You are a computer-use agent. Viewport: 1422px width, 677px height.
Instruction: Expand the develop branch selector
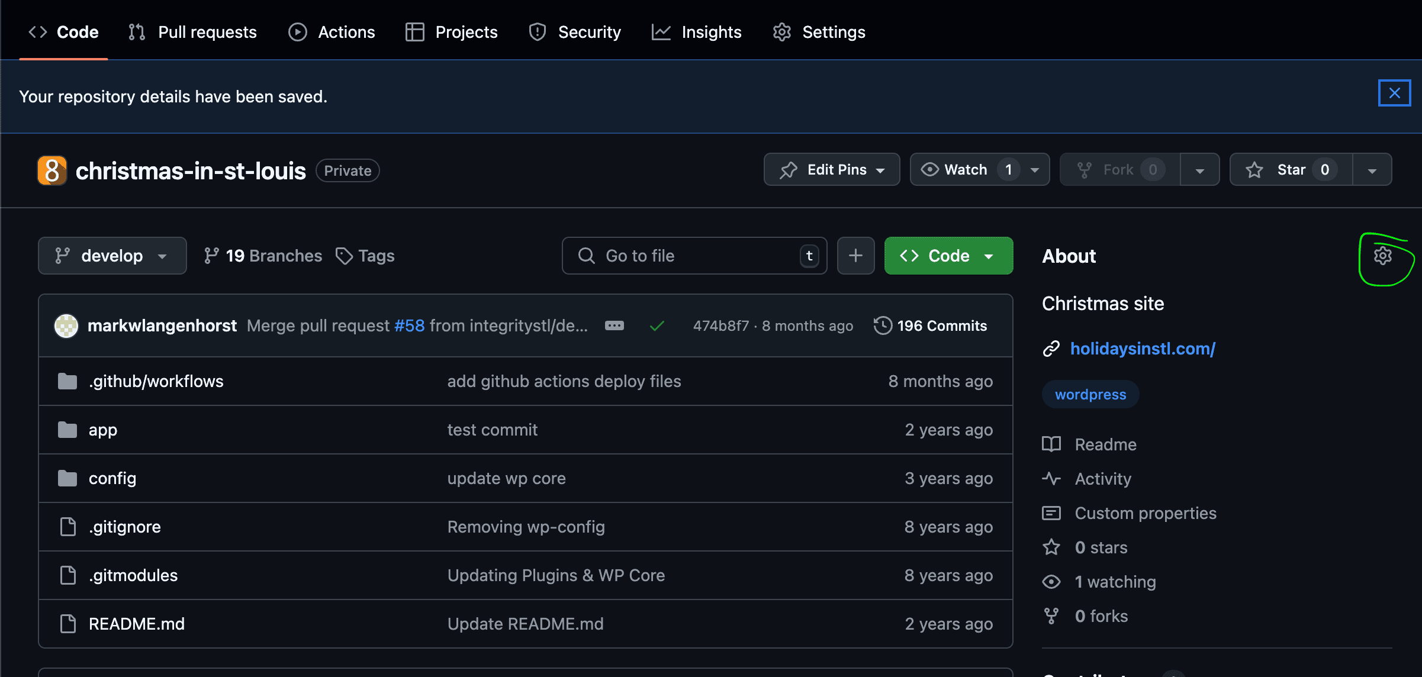[112, 256]
